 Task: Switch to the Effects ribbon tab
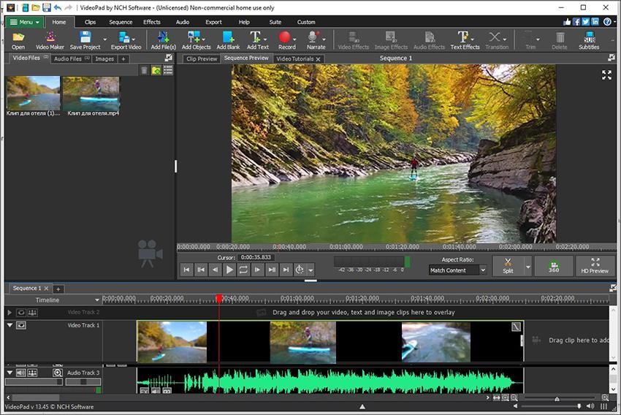(x=151, y=22)
